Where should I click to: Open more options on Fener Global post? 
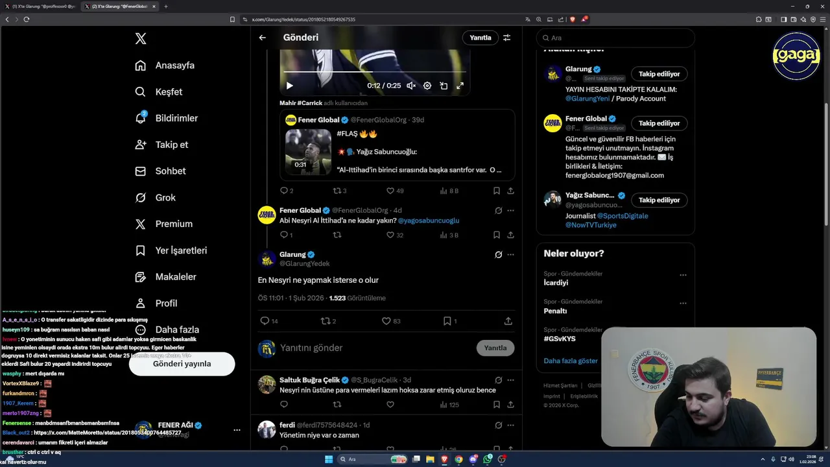click(x=510, y=211)
